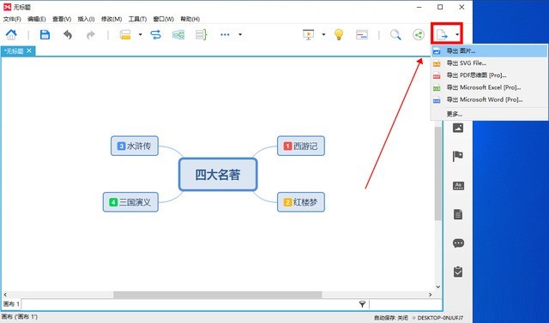This screenshot has width=549, height=323.
Task: Click the horizontal scrollbar thumb
Action: (x=217, y=295)
